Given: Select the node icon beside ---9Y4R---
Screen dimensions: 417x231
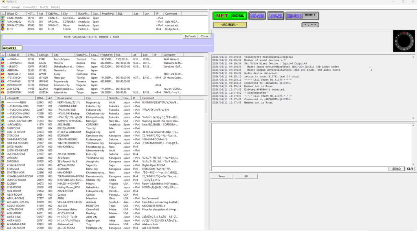Looking at the screenshot, I should point(3,59).
